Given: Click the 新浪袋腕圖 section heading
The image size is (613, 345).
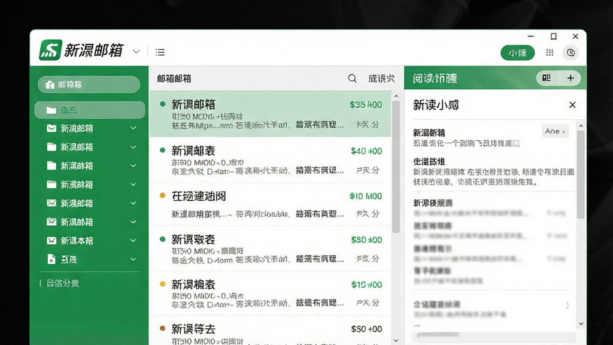Looking at the screenshot, I should click(433, 202).
